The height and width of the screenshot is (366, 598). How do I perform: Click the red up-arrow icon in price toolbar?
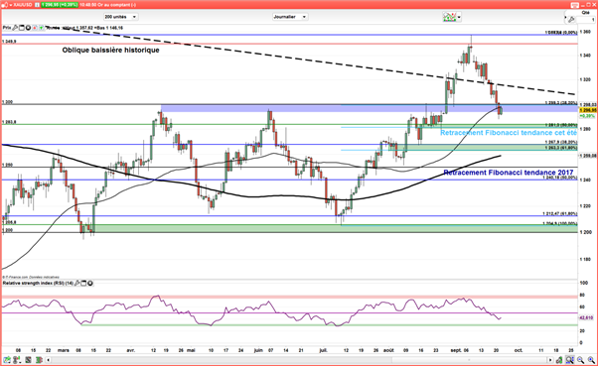pyautogui.click(x=35, y=28)
